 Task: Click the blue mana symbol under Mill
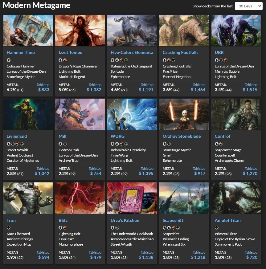(x=60, y=144)
